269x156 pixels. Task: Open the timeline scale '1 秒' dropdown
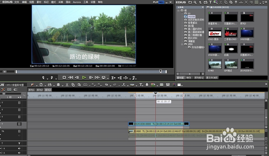pyautogui.click(x=19, y=97)
